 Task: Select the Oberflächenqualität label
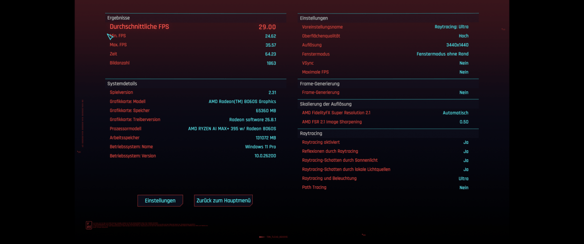click(x=321, y=36)
